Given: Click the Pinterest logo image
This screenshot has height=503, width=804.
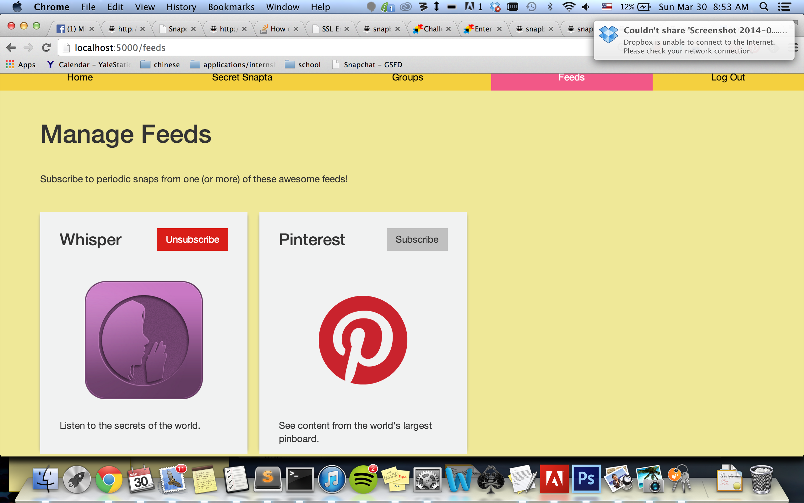Looking at the screenshot, I should pos(363,340).
